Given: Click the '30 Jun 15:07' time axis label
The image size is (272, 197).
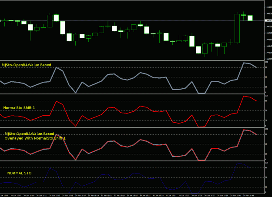Looking at the screenshot, I should pos(16,195).
